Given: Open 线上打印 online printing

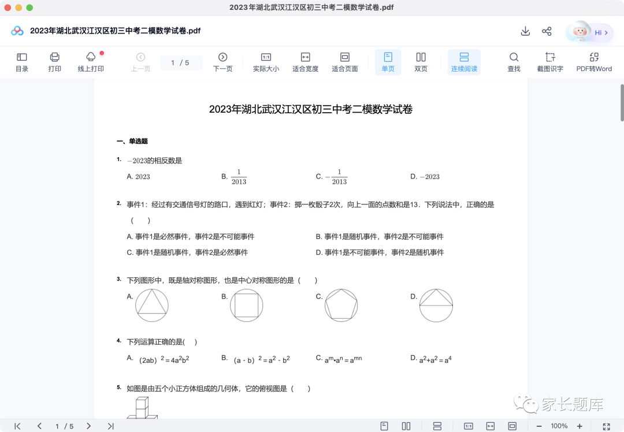Looking at the screenshot, I should click(91, 62).
